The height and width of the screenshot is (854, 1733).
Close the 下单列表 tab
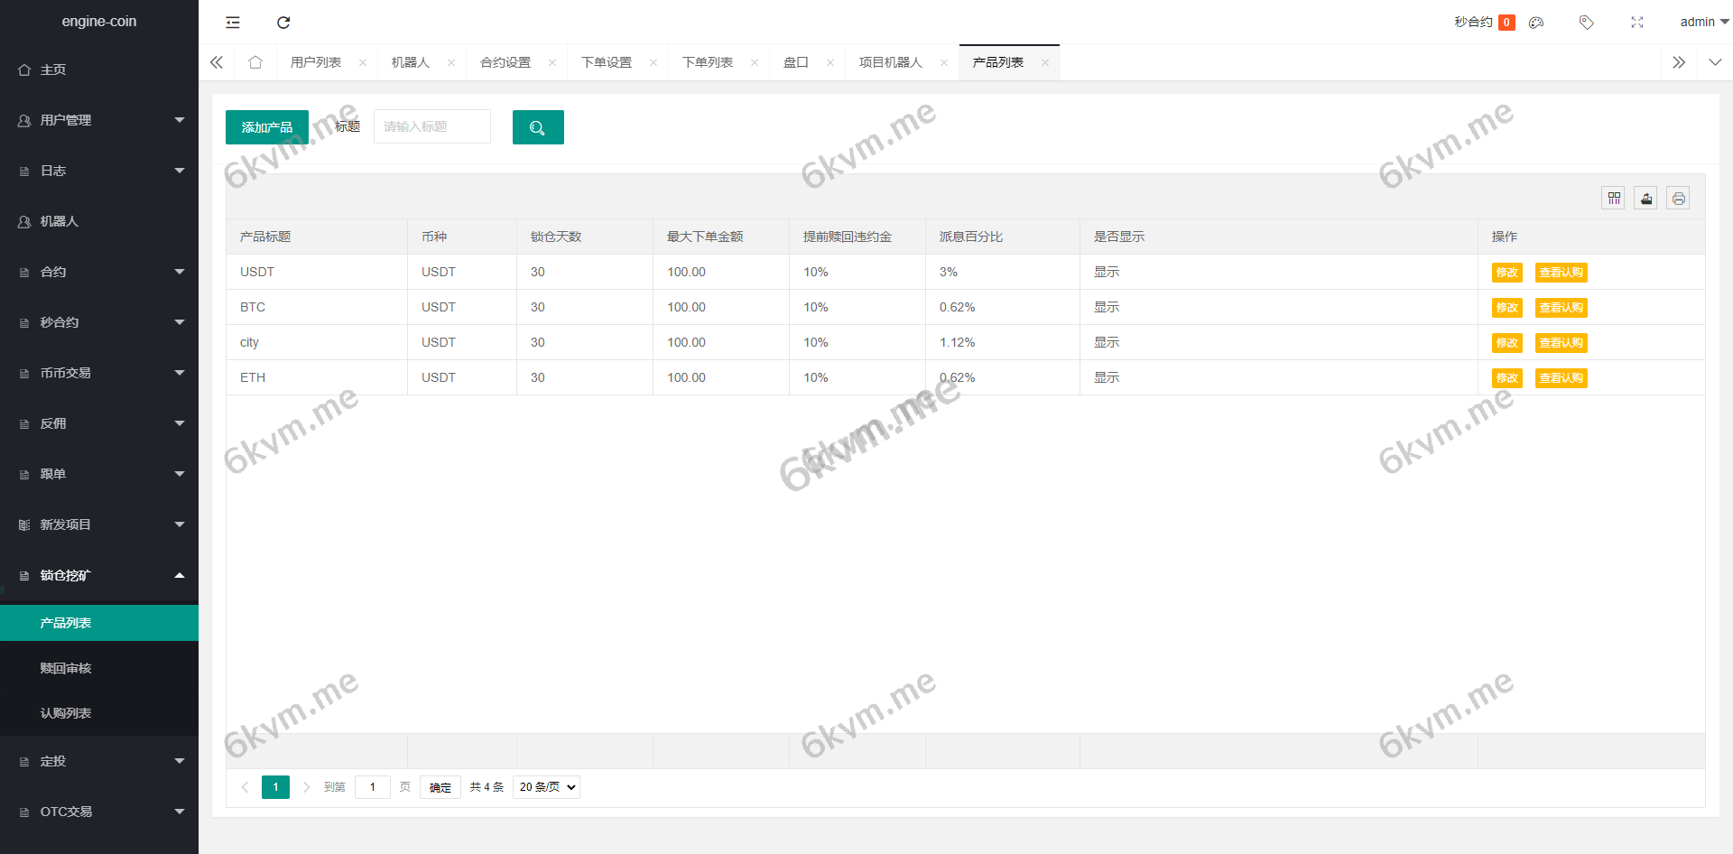pos(755,62)
